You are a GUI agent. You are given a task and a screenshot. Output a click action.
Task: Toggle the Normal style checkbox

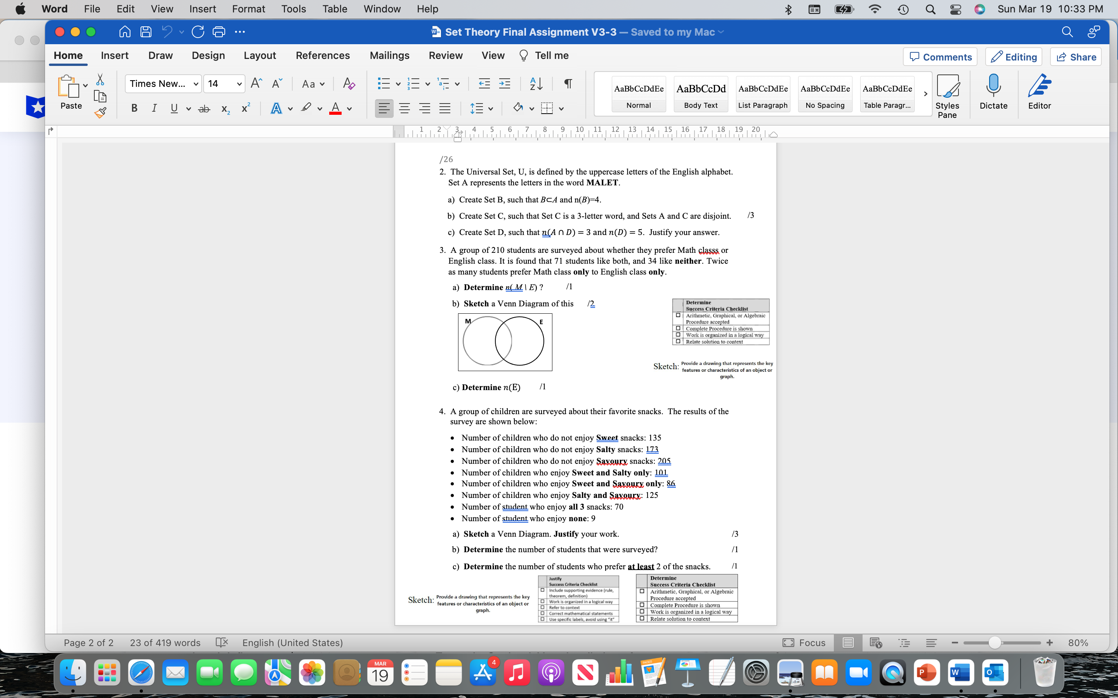pos(641,92)
